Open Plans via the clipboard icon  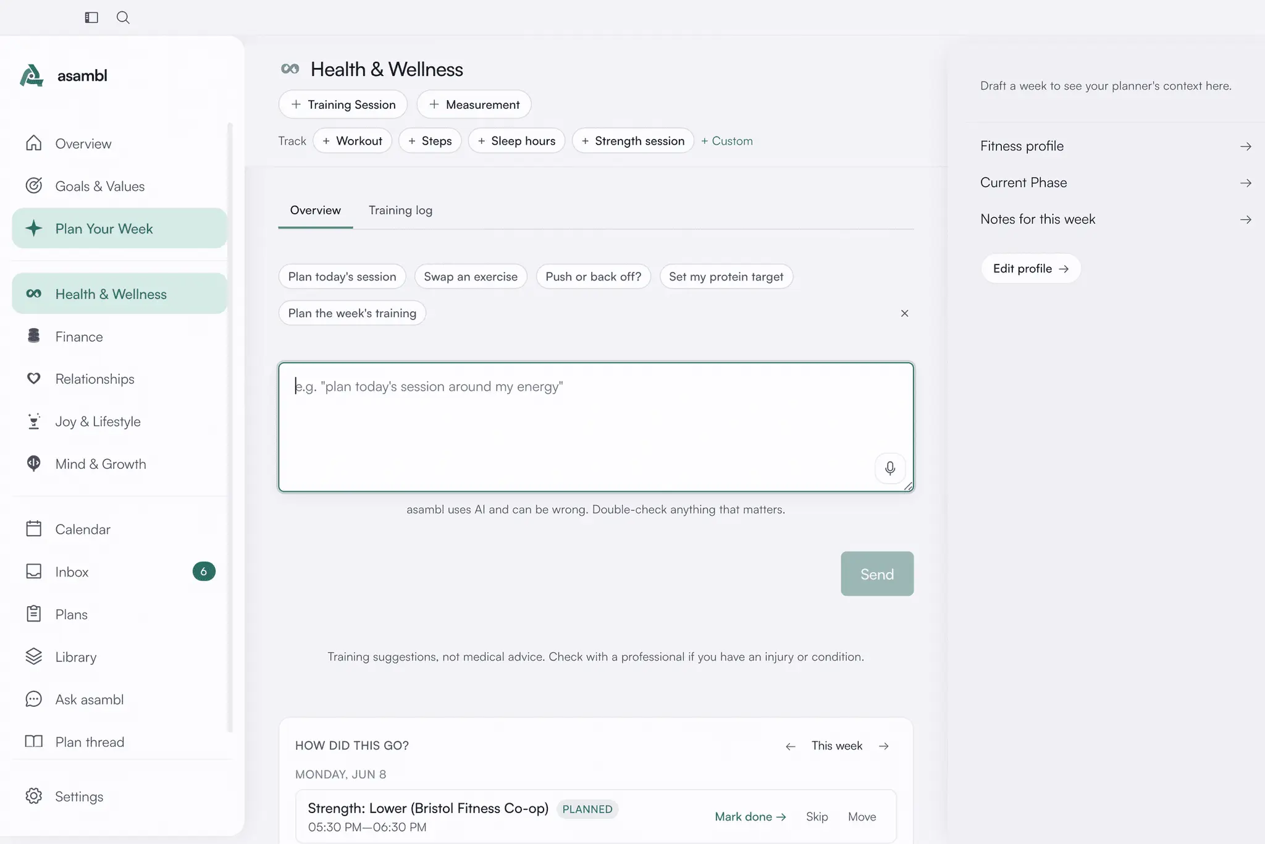pyautogui.click(x=34, y=614)
